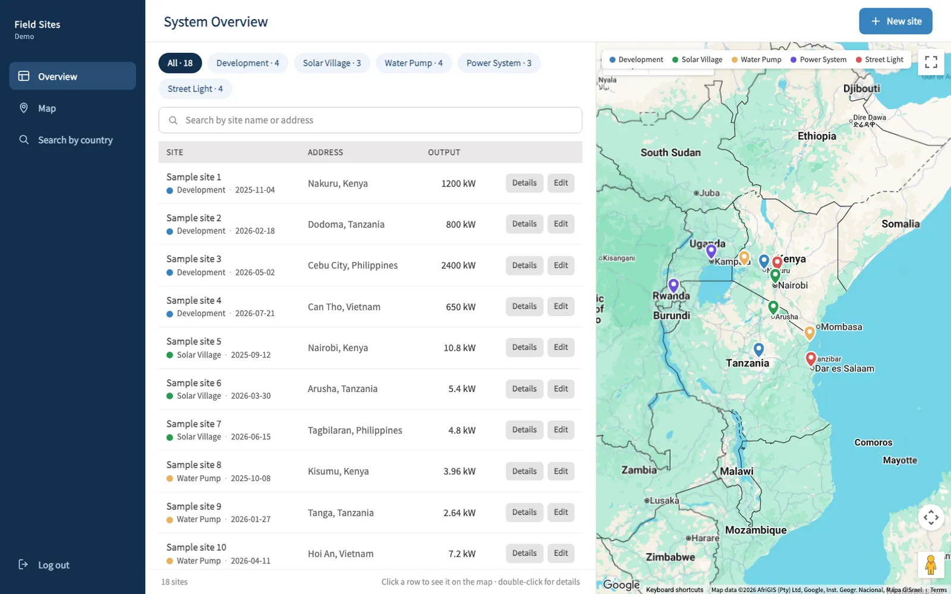Click the 2400 kW output value
This screenshot has width=951, height=594.
coord(458,266)
